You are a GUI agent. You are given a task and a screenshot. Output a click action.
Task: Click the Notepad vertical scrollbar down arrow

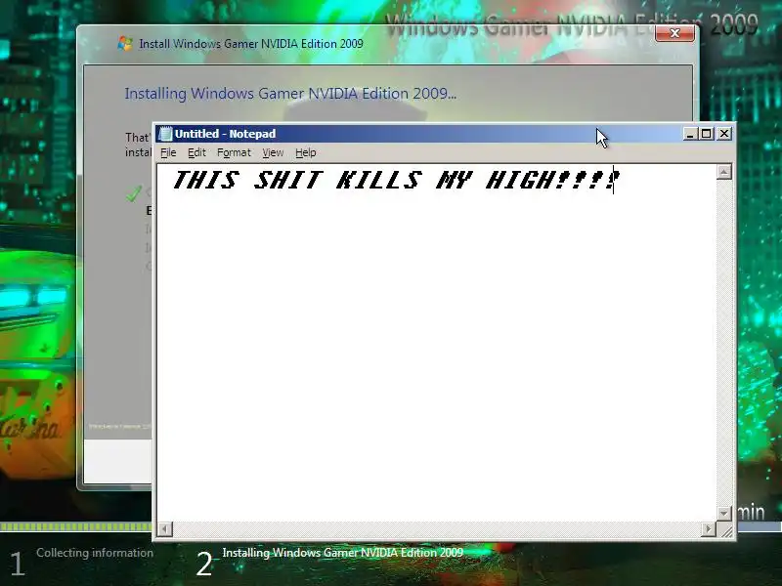pos(724,513)
